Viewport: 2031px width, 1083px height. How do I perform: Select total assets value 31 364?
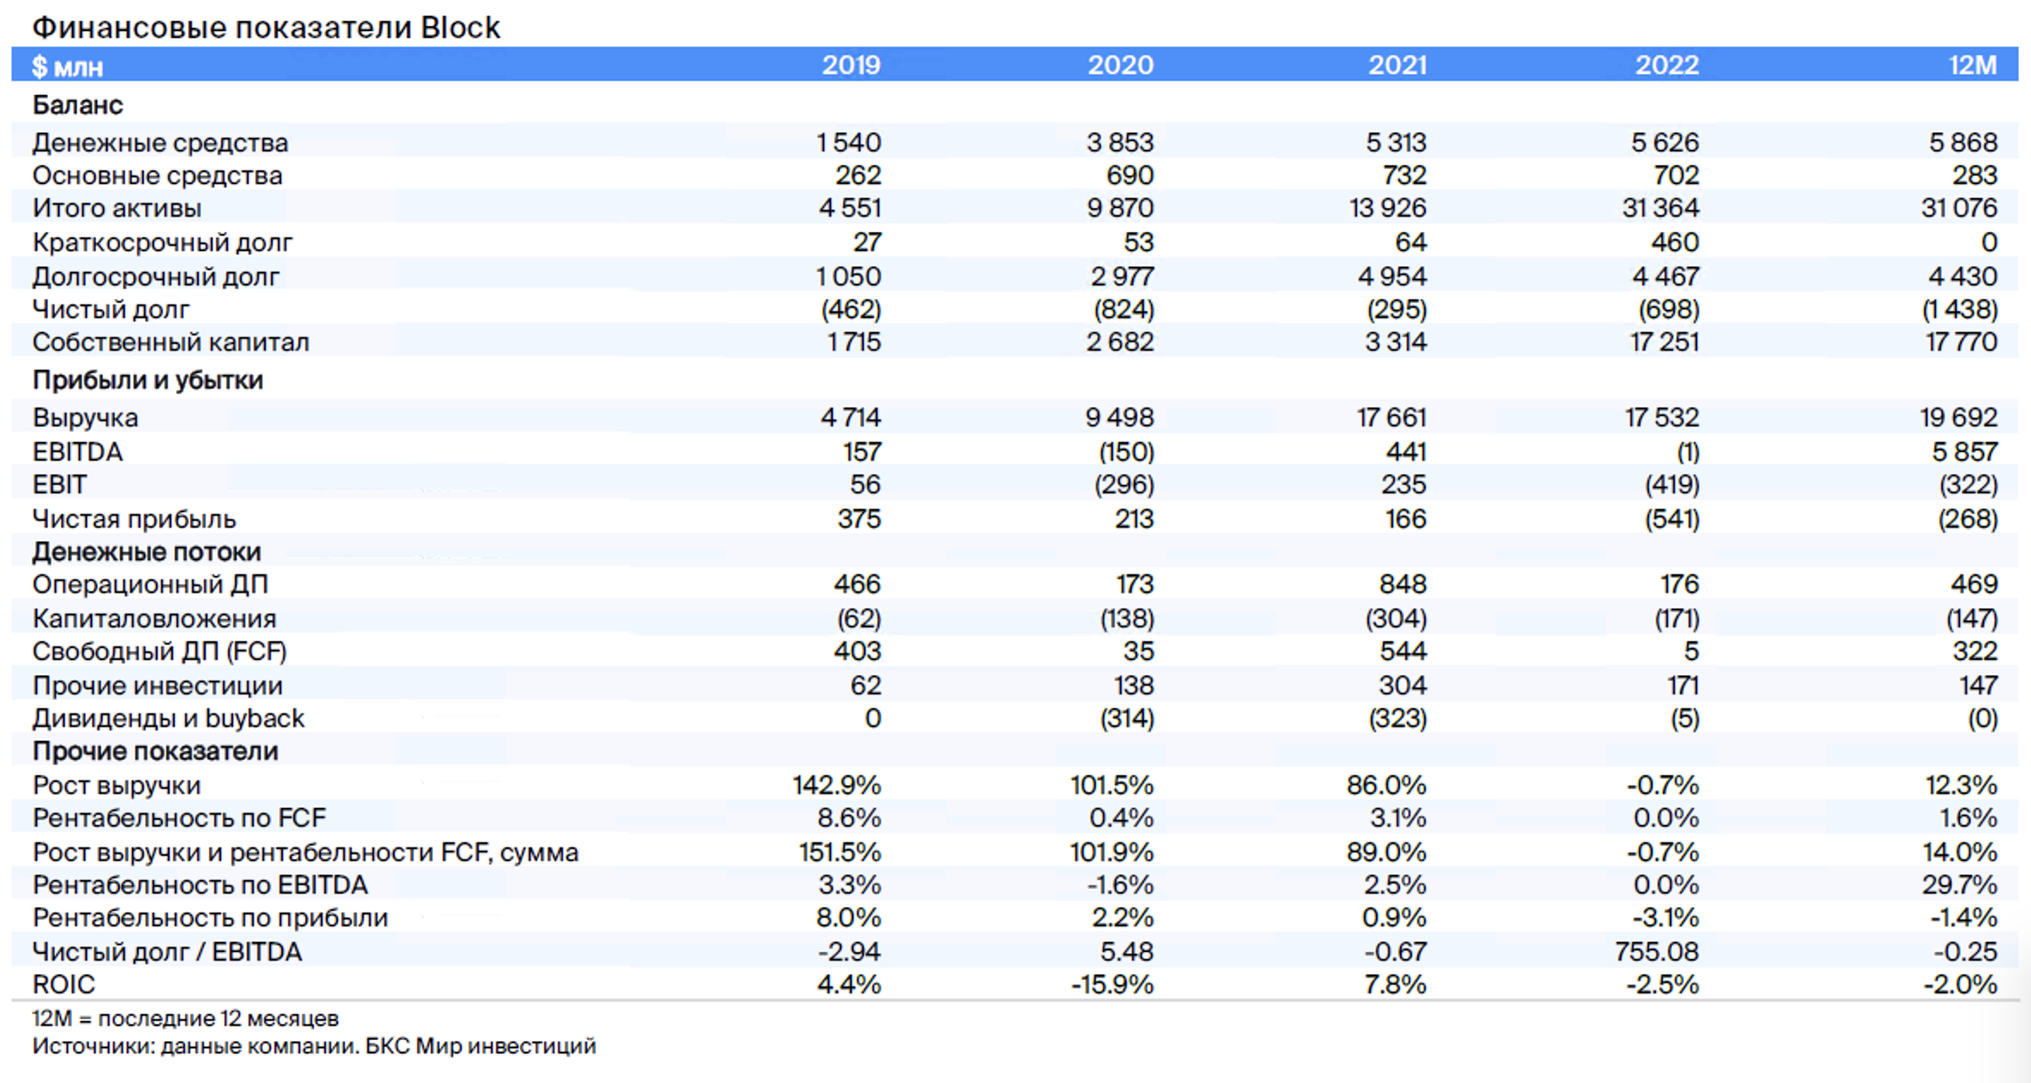click(1661, 208)
